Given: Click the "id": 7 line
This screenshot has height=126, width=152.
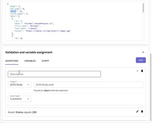Looking at the screenshot, I should tap(18, 21).
